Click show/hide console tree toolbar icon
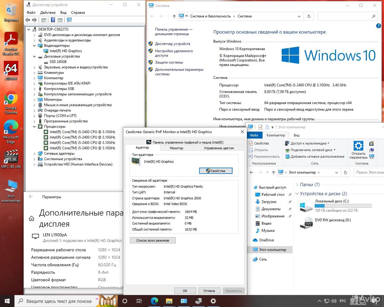384x307 pixels. tap(44, 20)
